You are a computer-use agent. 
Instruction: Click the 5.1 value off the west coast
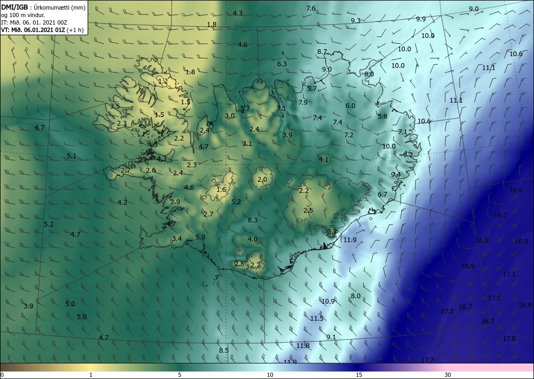[x=72, y=156]
